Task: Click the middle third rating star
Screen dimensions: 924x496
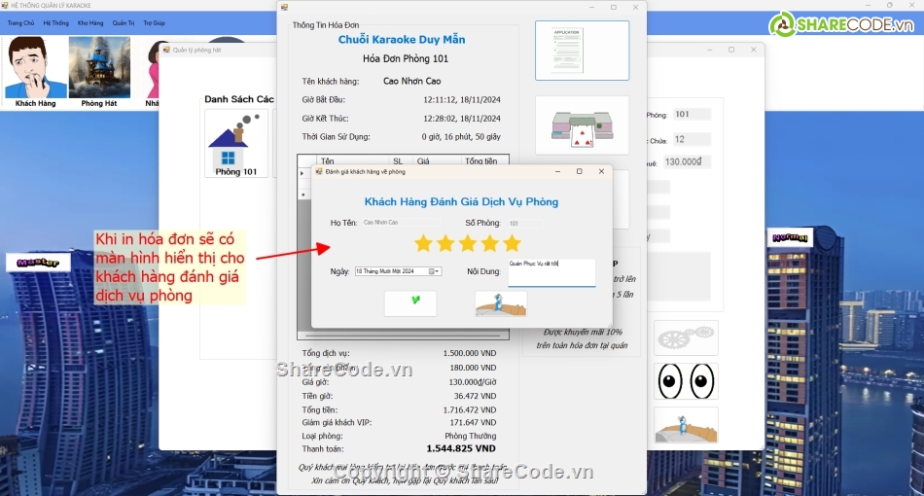Action: pyautogui.click(x=468, y=243)
